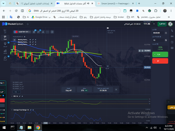The width and height of the screenshot is (175, 131).
Task: Open the user avatar profile menu
Action: pyautogui.click(x=170, y=24)
